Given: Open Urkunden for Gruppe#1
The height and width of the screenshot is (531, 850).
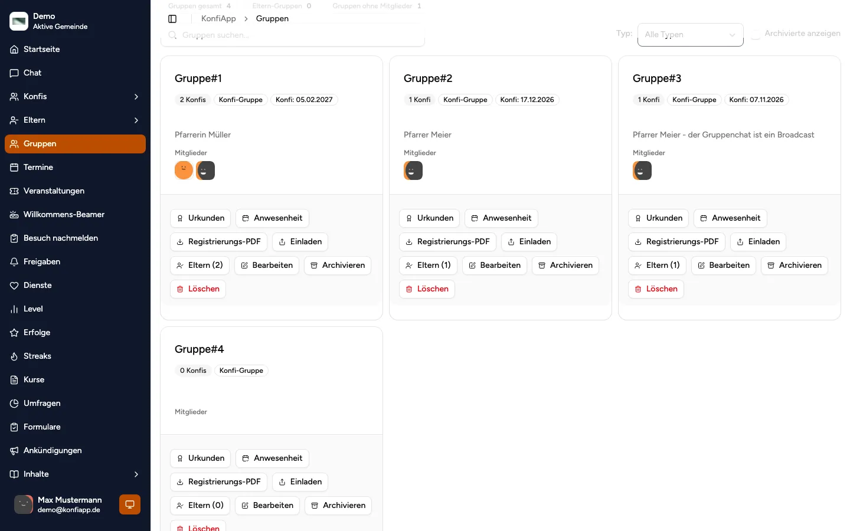Looking at the screenshot, I should pyautogui.click(x=201, y=218).
